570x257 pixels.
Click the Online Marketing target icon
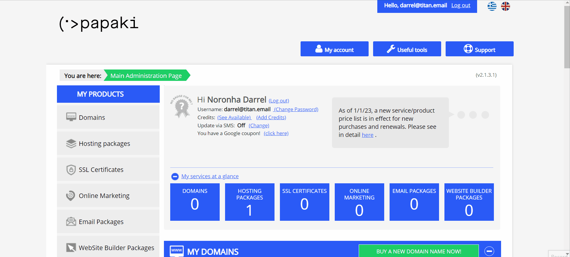click(x=71, y=196)
